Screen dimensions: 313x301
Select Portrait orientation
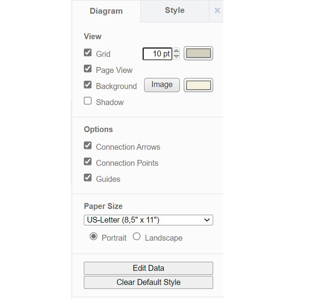click(93, 237)
